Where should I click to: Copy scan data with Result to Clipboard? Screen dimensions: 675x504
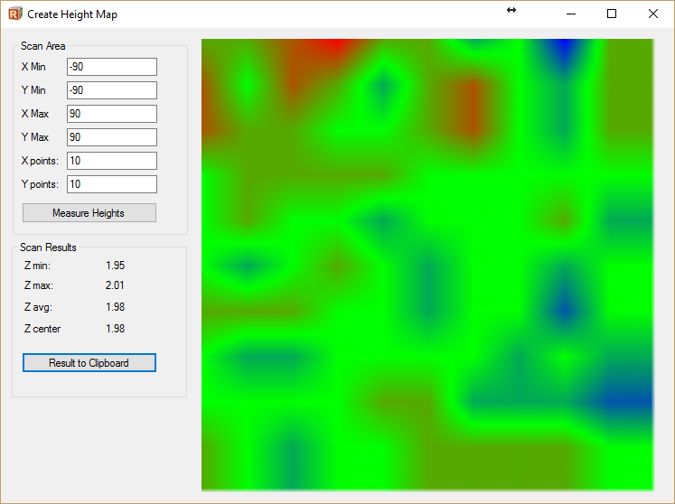coord(89,363)
